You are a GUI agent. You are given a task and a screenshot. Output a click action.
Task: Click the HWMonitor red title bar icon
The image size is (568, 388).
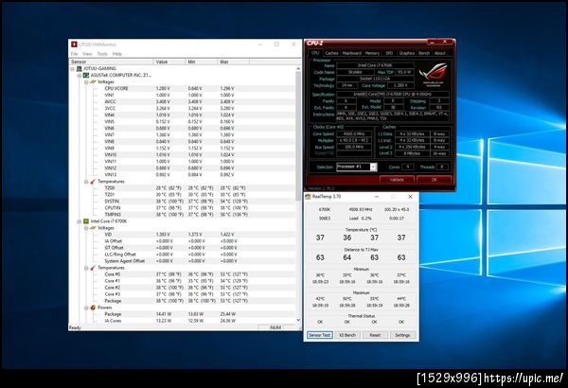pyautogui.click(x=74, y=44)
